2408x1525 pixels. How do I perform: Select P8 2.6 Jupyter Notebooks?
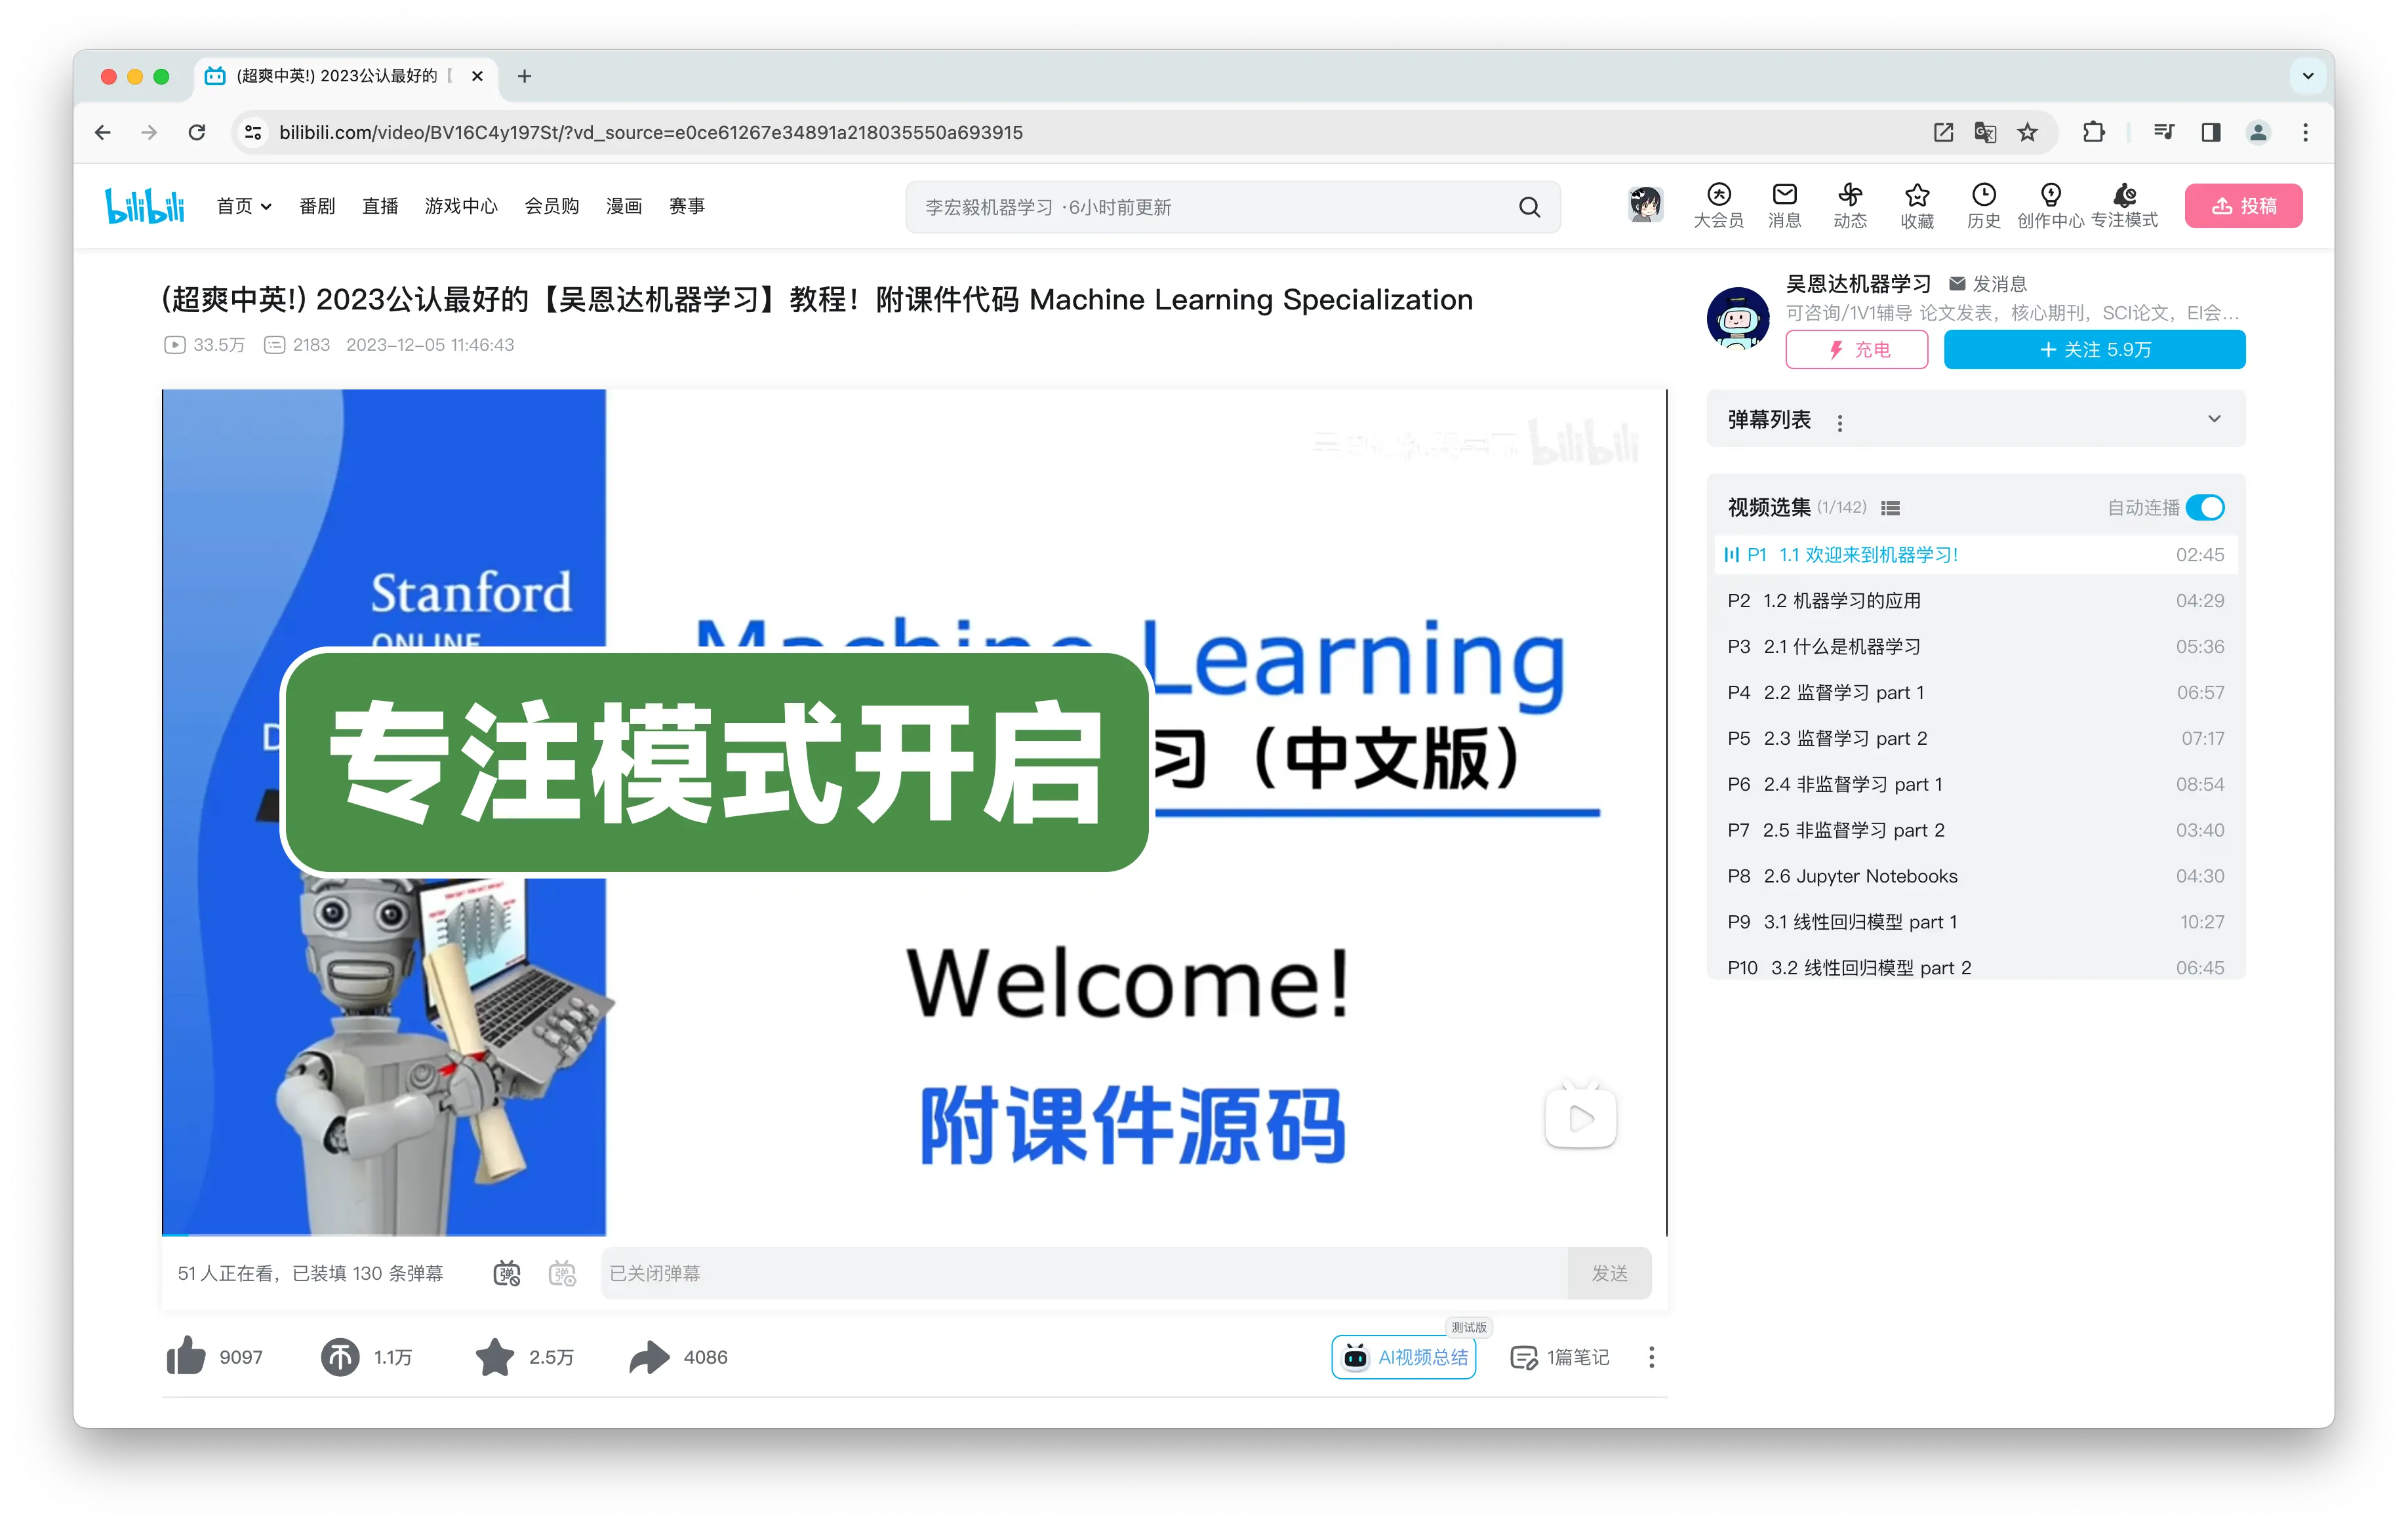click(1976, 876)
